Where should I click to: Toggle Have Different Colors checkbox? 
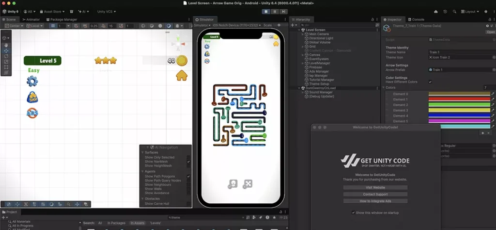[430, 82]
